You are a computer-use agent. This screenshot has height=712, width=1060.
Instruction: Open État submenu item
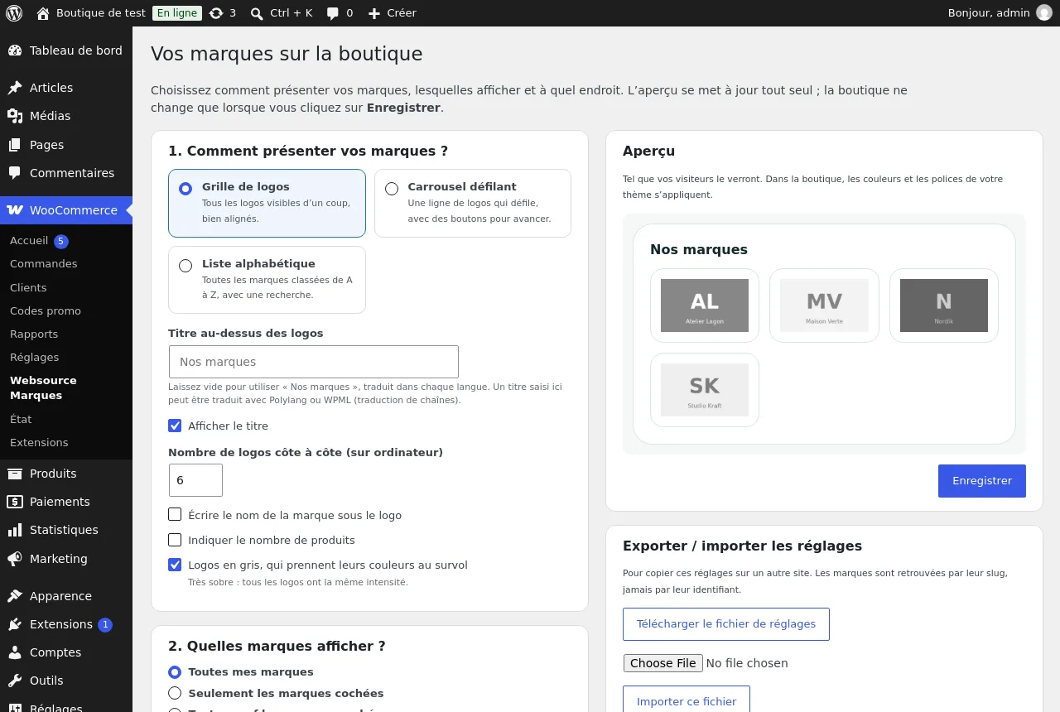pos(21,420)
